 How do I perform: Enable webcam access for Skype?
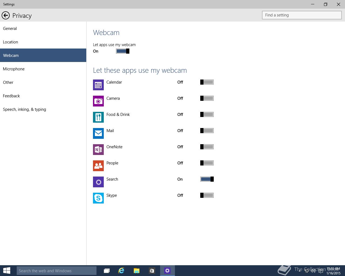207,195
